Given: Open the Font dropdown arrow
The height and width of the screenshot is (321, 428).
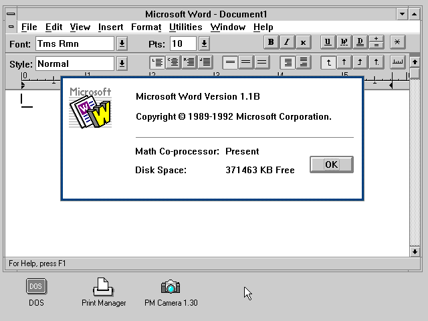Looking at the screenshot, I should (122, 43).
